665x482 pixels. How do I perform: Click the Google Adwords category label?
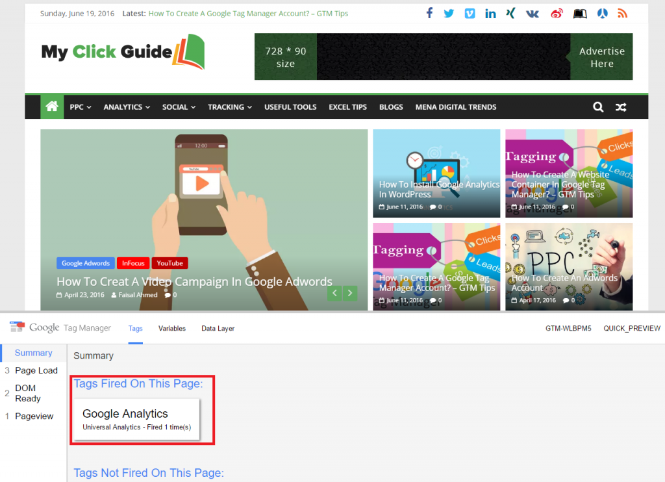[86, 263]
